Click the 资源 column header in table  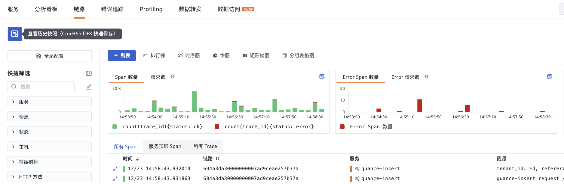(501, 159)
